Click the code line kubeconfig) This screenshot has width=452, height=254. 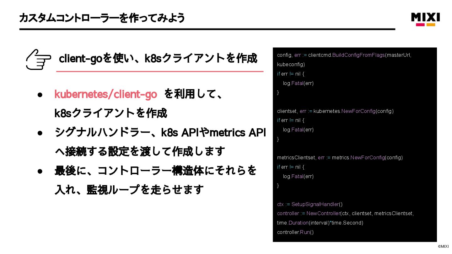tap(291, 65)
